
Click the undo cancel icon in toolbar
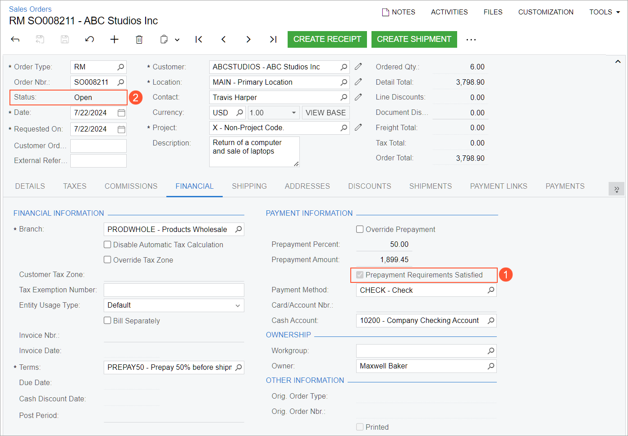(90, 40)
